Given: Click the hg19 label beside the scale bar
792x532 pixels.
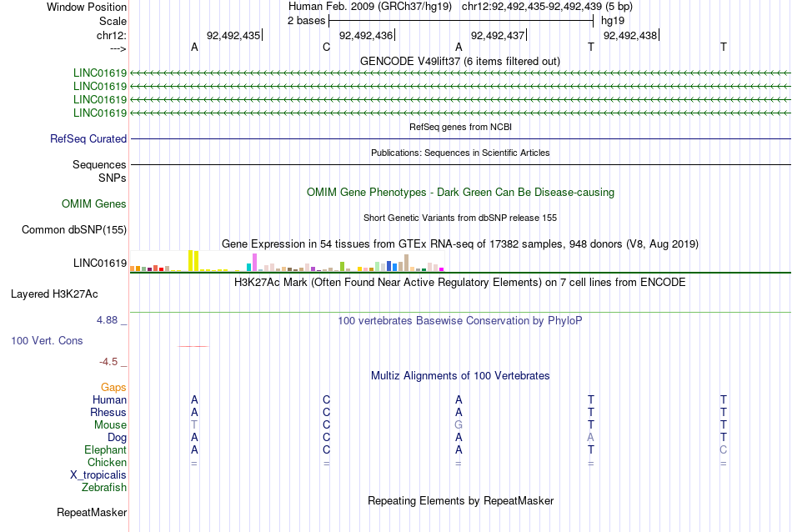Looking at the screenshot, I should click(613, 21).
